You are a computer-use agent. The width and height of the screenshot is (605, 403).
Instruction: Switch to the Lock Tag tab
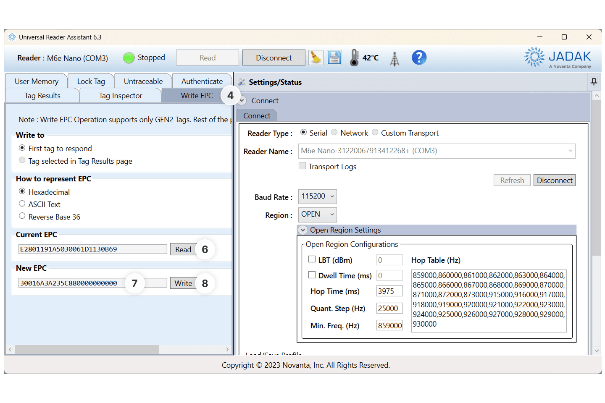point(91,81)
